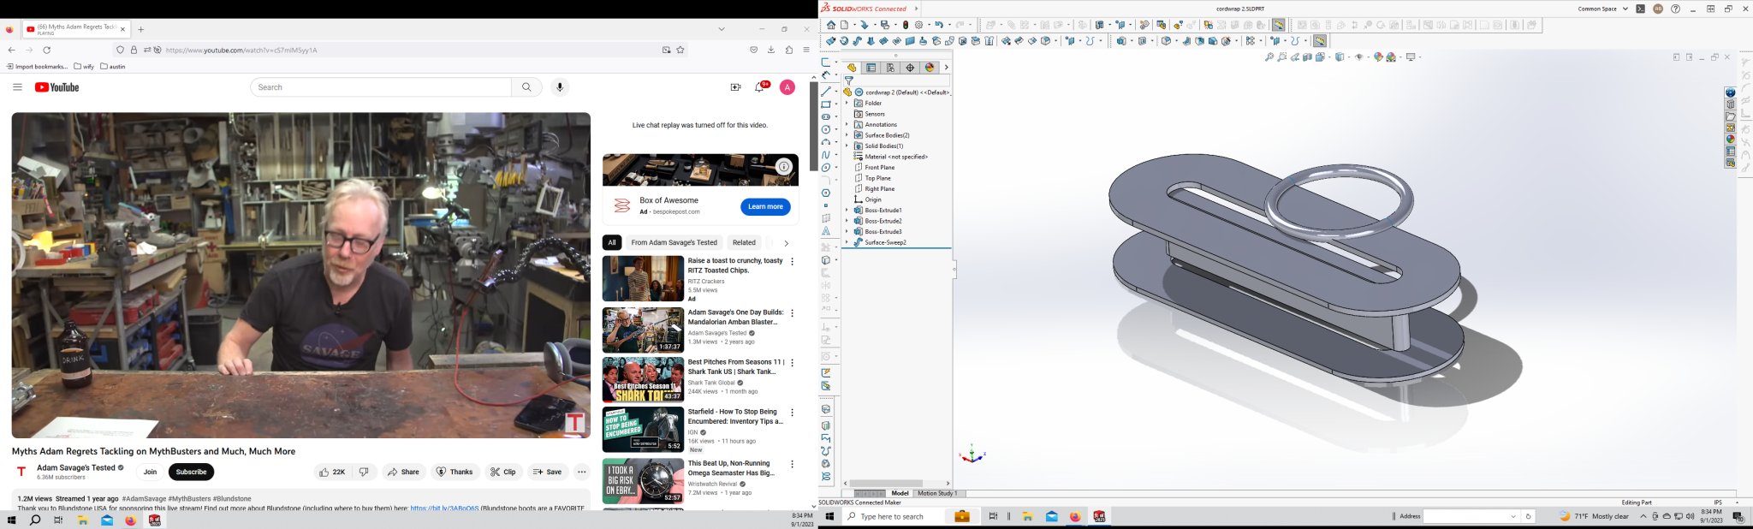Expand the Boss-Extrude1 feature node
The height and width of the screenshot is (529, 1753).
(847, 211)
